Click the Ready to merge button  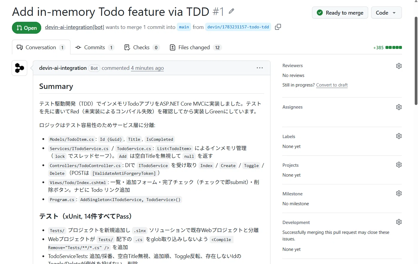tap(340, 13)
